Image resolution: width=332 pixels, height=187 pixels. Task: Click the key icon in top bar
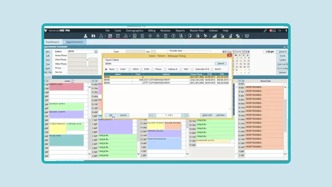click(x=265, y=31)
